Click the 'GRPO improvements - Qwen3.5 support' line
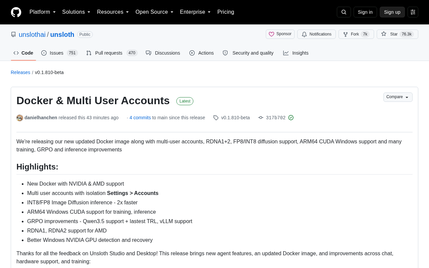429x268 pixels. 110,221
